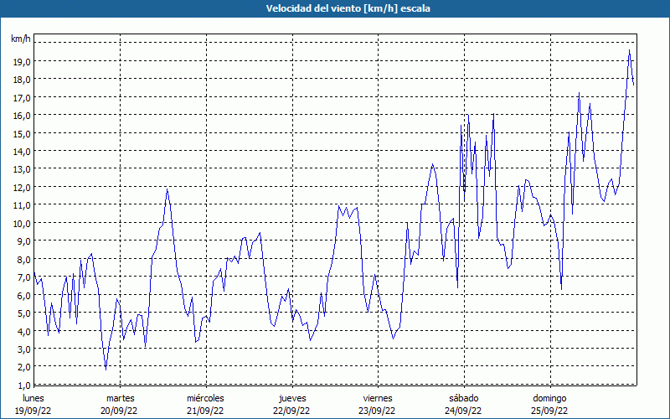Click the 'miércoles' day label
670x419 pixels.
205,398
